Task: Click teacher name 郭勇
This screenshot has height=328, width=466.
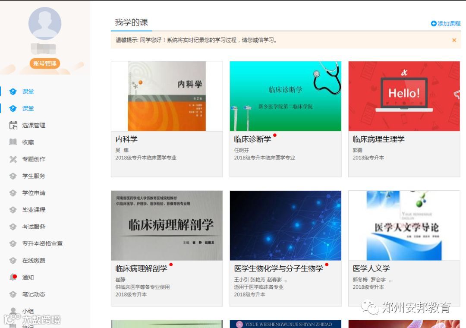Action: pos(358,150)
